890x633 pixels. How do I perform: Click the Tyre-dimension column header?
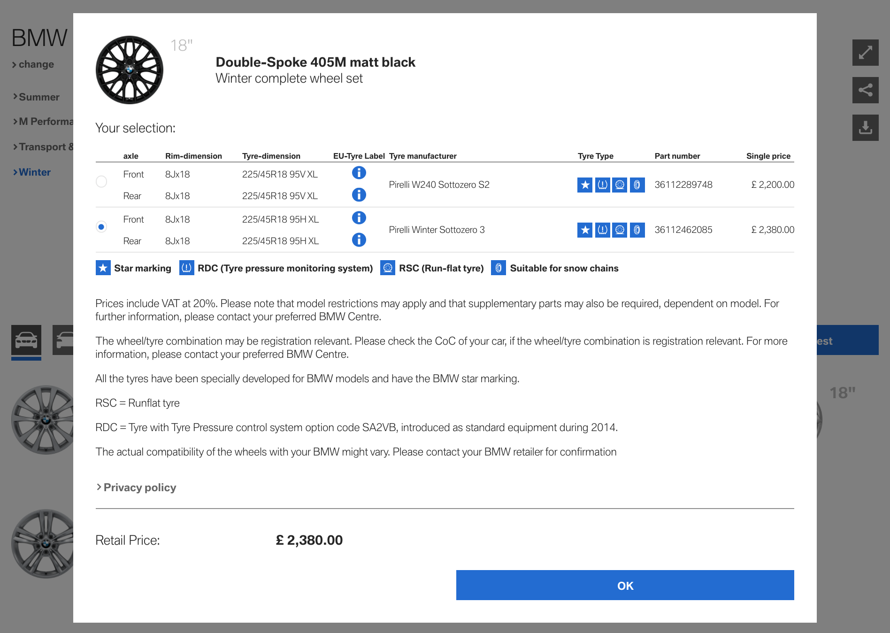coord(271,156)
